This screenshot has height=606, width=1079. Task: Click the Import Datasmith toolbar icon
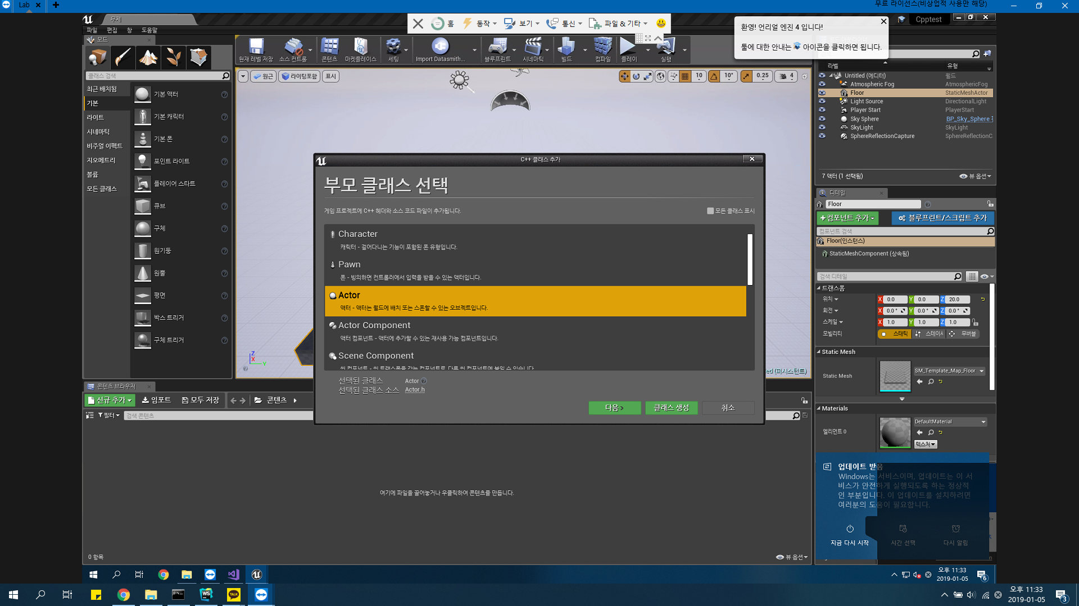coord(440,49)
